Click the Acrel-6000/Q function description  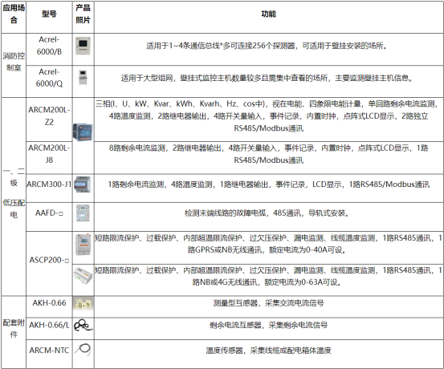point(267,78)
